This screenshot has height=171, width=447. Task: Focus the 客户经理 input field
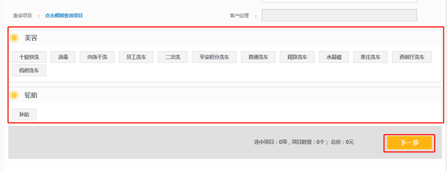coord(339,15)
